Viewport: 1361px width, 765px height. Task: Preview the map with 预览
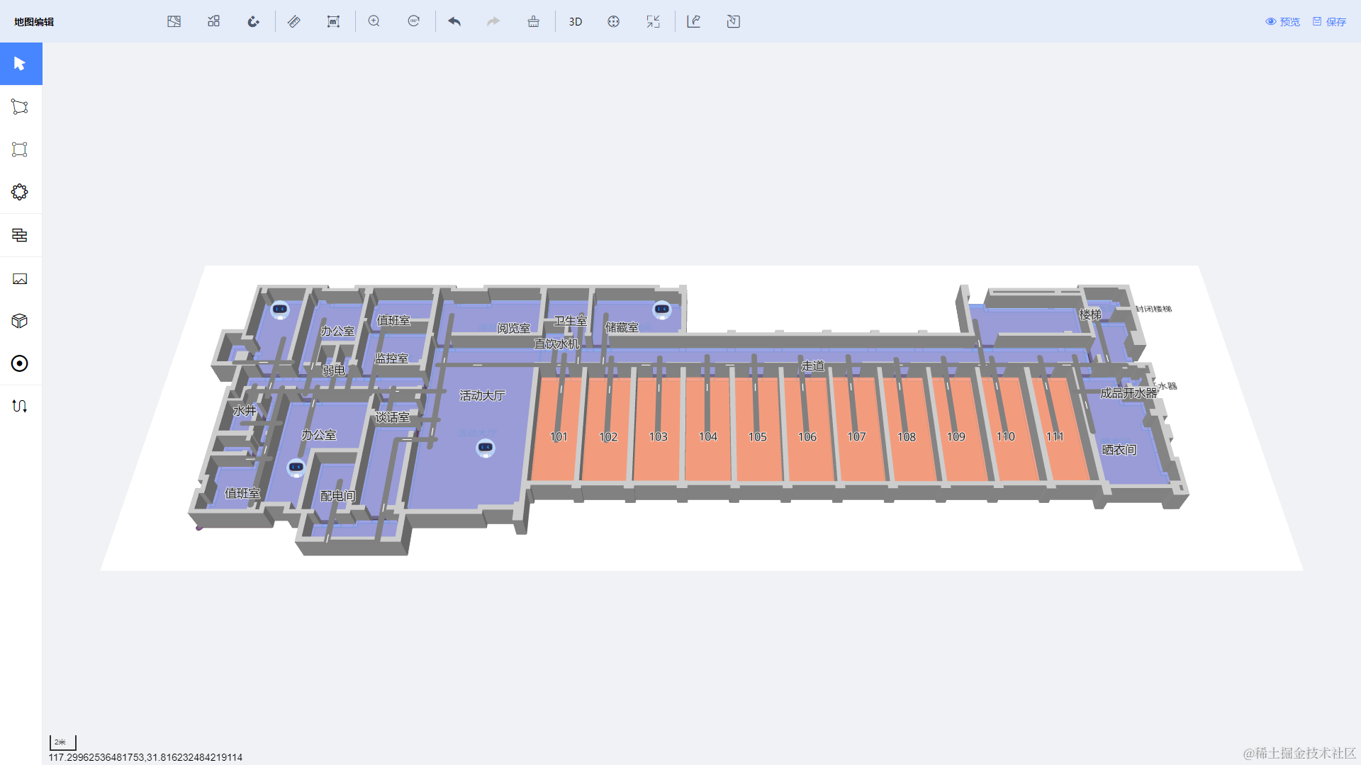point(1283,22)
